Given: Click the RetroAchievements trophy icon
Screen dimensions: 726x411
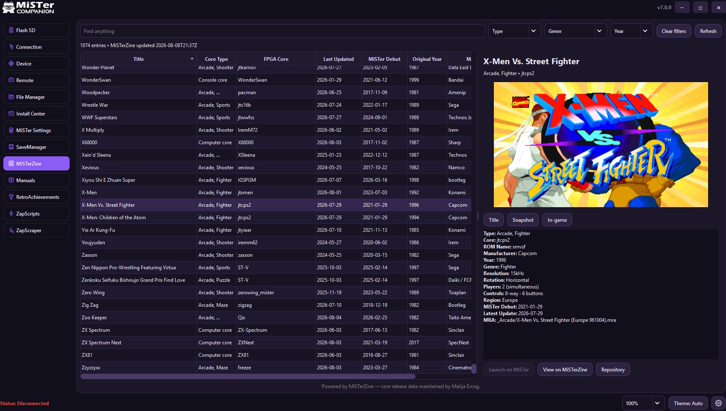Looking at the screenshot, I should tap(11, 197).
